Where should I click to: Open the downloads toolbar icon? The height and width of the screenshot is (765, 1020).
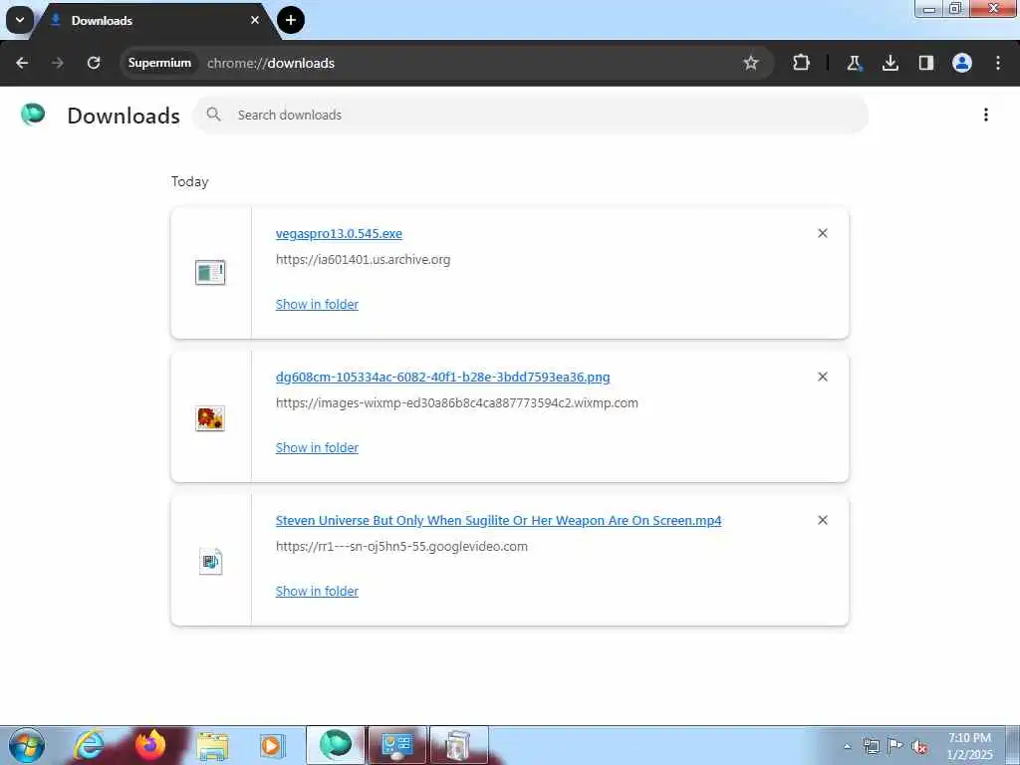890,63
